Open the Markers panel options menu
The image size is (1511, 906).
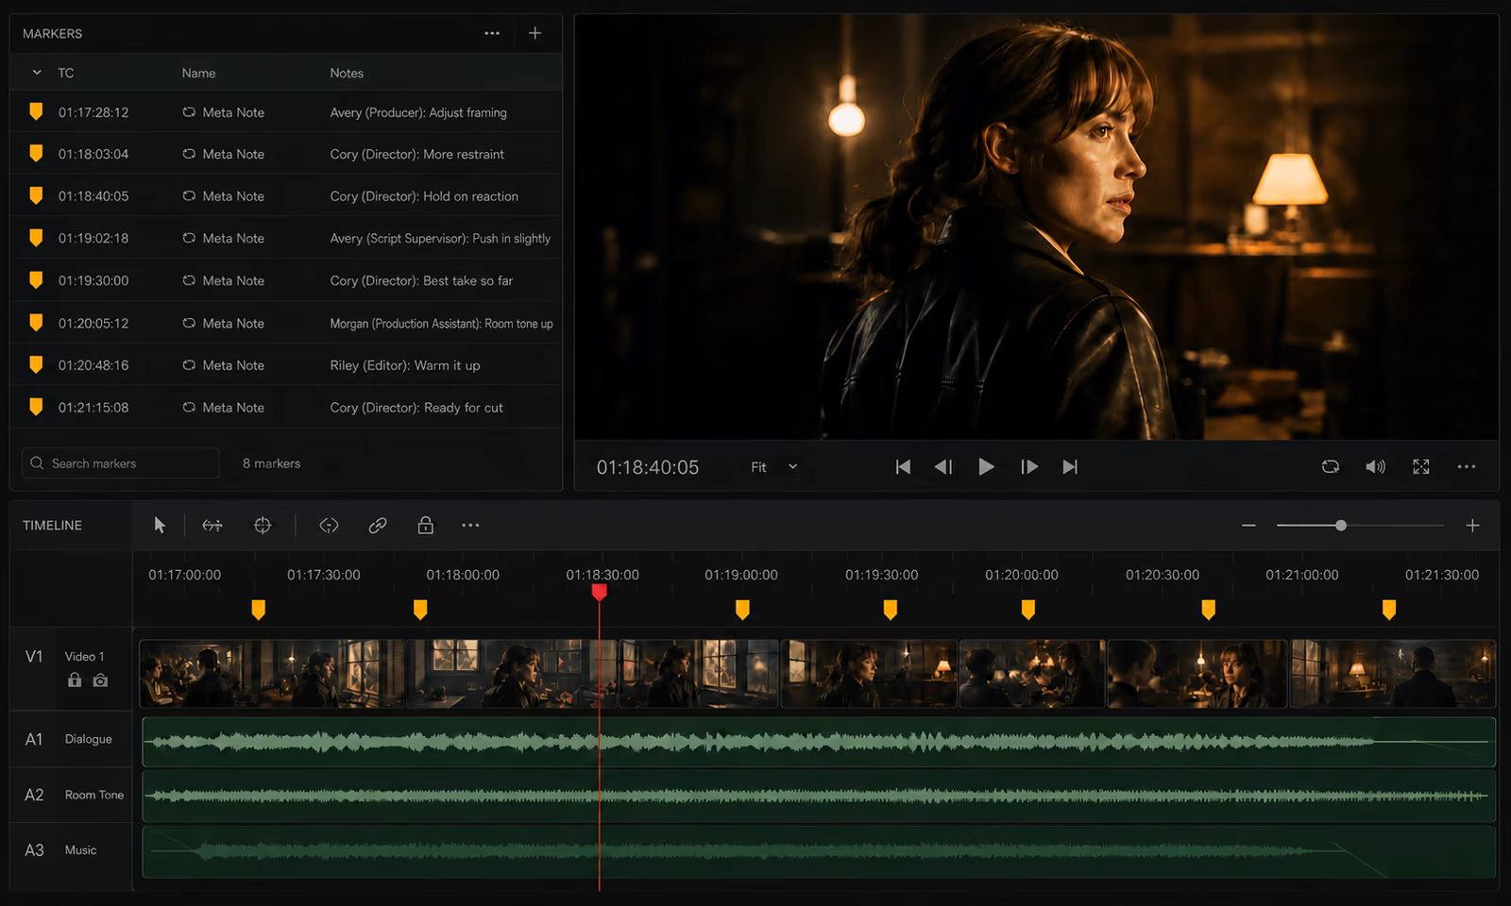pyautogui.click(x=492, y=33)
